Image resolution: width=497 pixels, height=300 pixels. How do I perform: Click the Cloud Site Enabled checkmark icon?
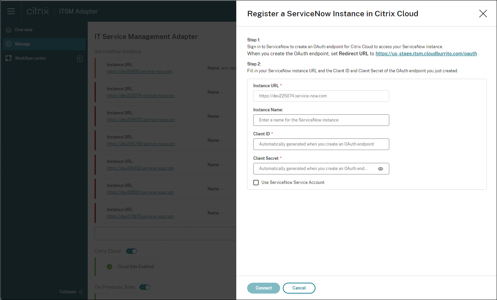(x=109, y=267)
